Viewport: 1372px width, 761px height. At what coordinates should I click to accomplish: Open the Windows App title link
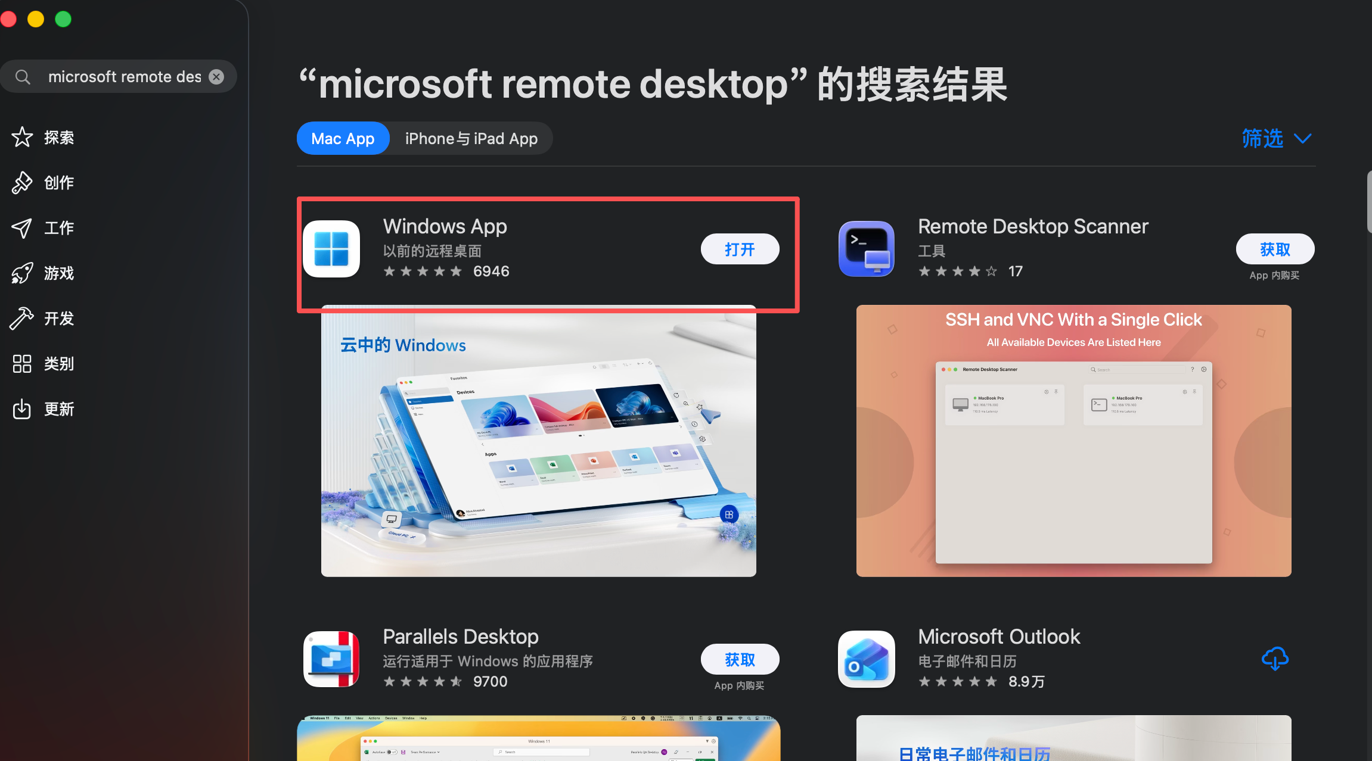click(x=445, y=226)
